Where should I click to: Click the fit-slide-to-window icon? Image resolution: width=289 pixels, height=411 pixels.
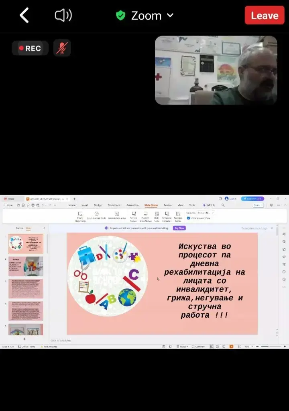(x=239, y=347)
